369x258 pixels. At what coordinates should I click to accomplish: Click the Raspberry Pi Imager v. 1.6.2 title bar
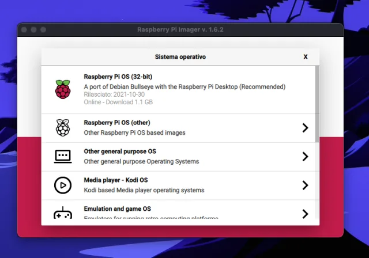point(180,29)
